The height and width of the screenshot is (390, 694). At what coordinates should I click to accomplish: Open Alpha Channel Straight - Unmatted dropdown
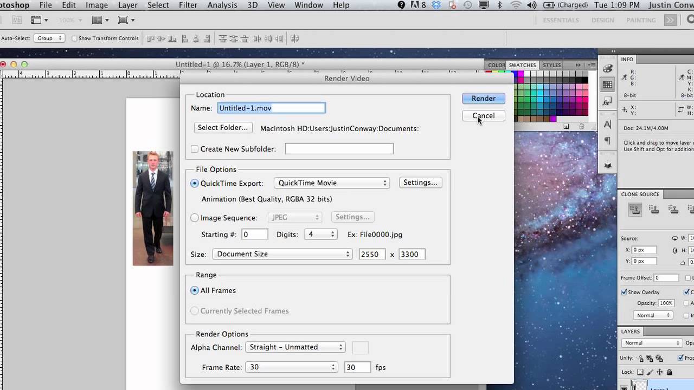[295, 347]
